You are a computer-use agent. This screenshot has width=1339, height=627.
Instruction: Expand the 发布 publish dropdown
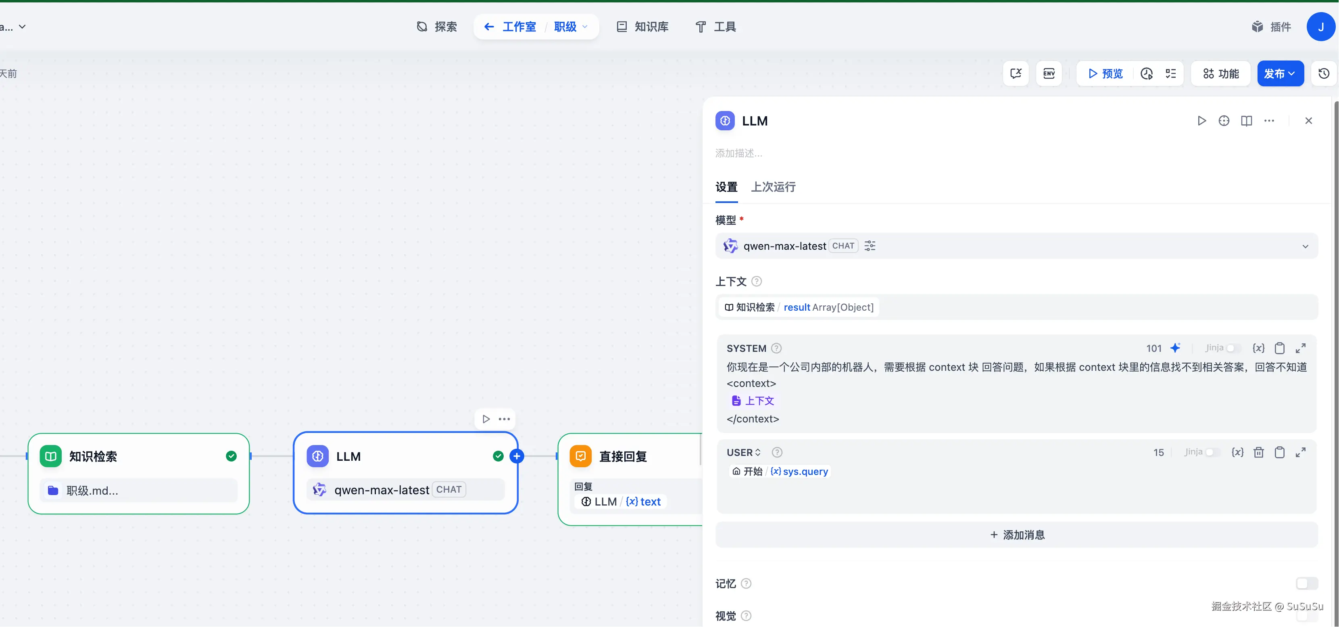click(x=1280, y=73)
